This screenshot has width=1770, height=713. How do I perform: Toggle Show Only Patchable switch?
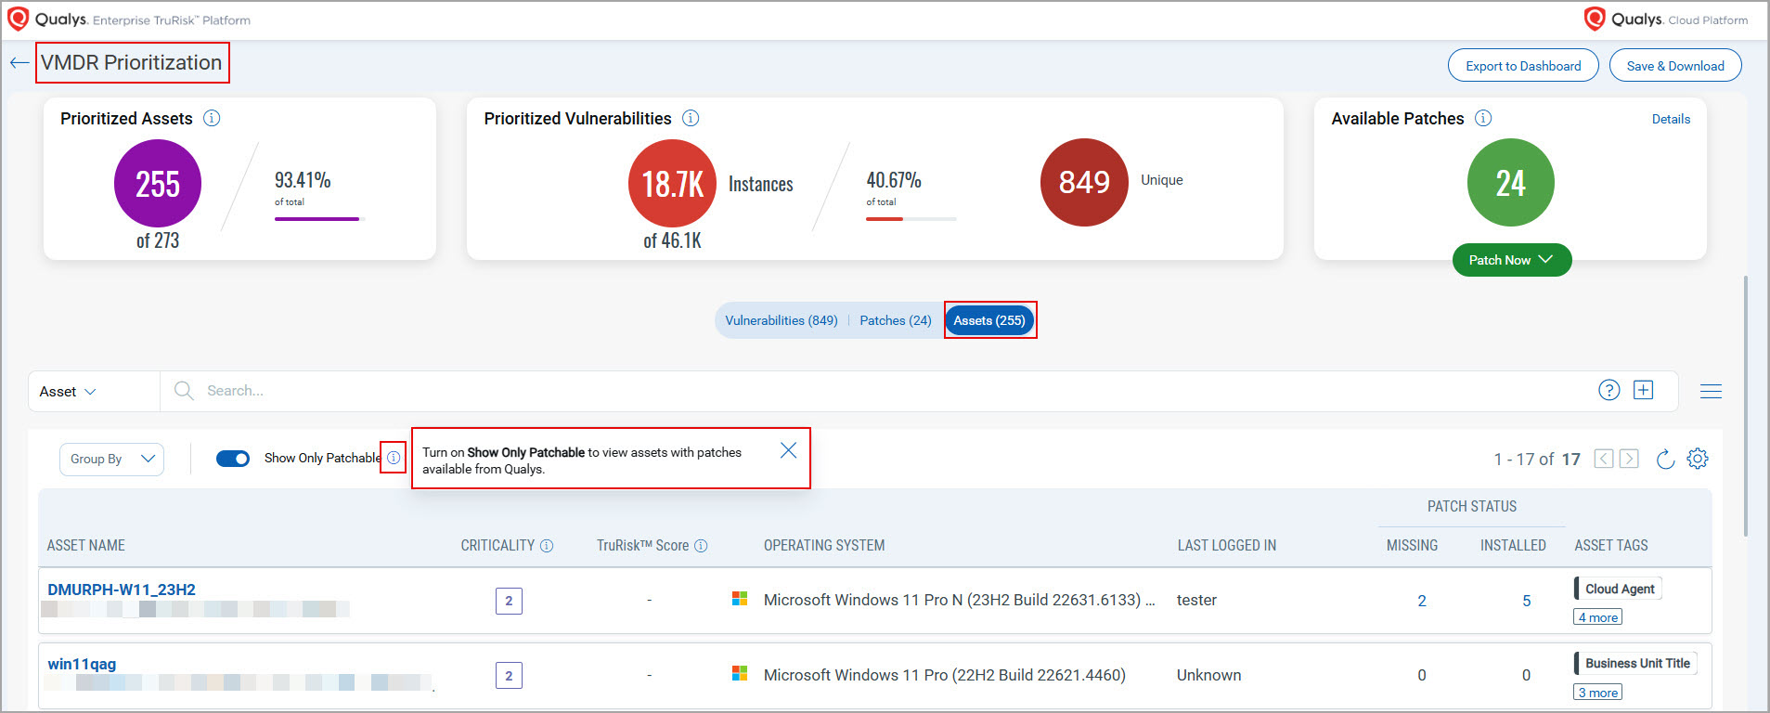[x=233, y=459]
